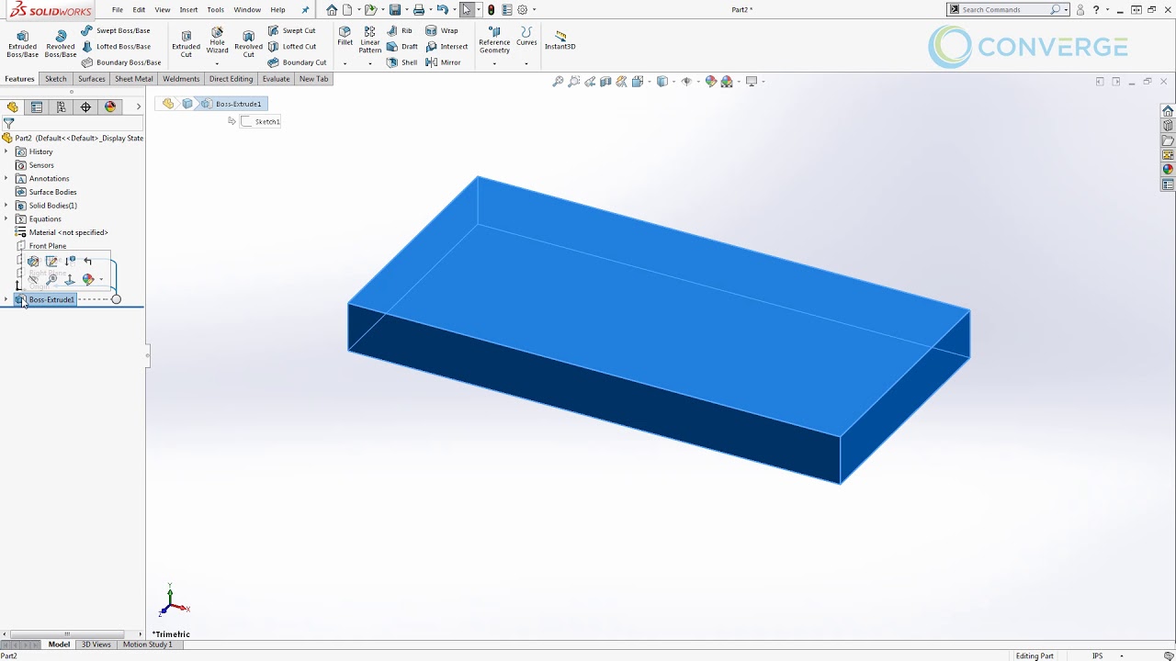Viewport: 1176px width, 661px height.
Task: Select the Boundary Cut command
Action: pyautogui.click(x=297, y=62)
